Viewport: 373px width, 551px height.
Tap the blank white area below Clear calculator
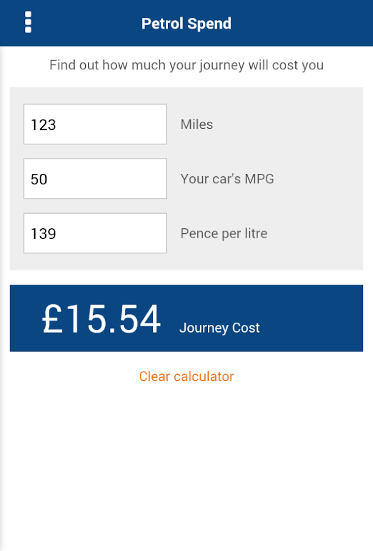(x=186, y=465)
